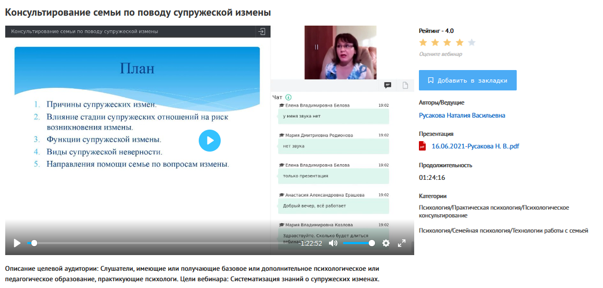
Task: Open the 16.06.2021-Русакова Н. В..pdf presentation link
Action: click(x=475, y=146)
